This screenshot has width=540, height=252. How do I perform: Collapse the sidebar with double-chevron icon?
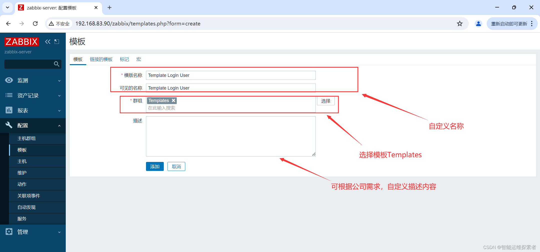(x=48, y=42)
